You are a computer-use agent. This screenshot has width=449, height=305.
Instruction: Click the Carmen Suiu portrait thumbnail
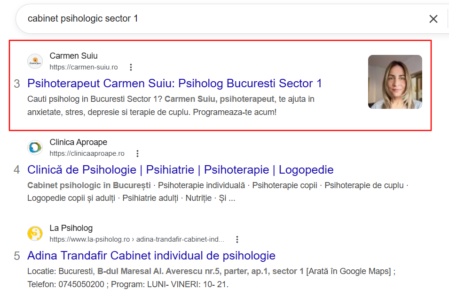click(395, 82)
